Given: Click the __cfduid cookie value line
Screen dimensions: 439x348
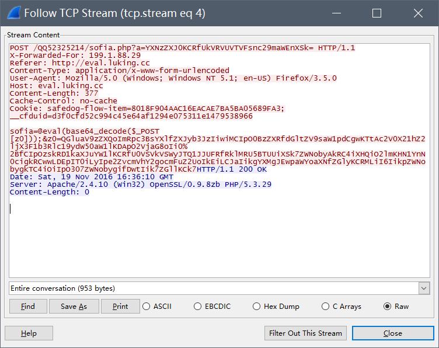Looking at the screenshot, I should coord(131,116).
